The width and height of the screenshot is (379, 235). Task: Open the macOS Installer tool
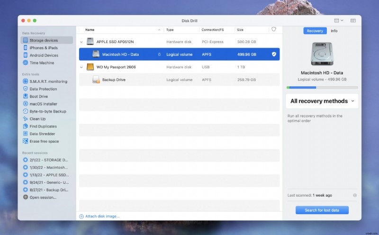pos(43,104)
